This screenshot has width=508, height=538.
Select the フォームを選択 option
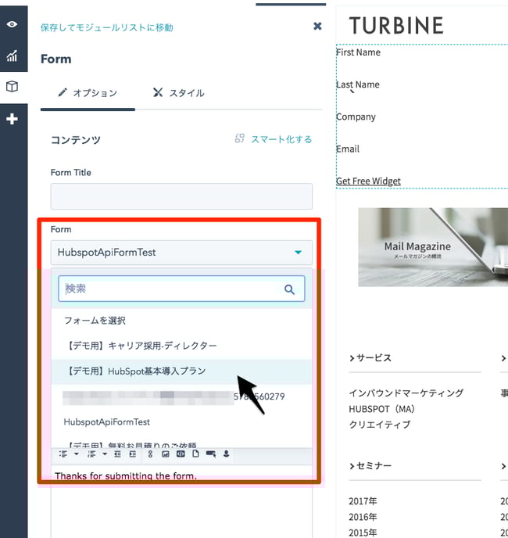point(181,321)
